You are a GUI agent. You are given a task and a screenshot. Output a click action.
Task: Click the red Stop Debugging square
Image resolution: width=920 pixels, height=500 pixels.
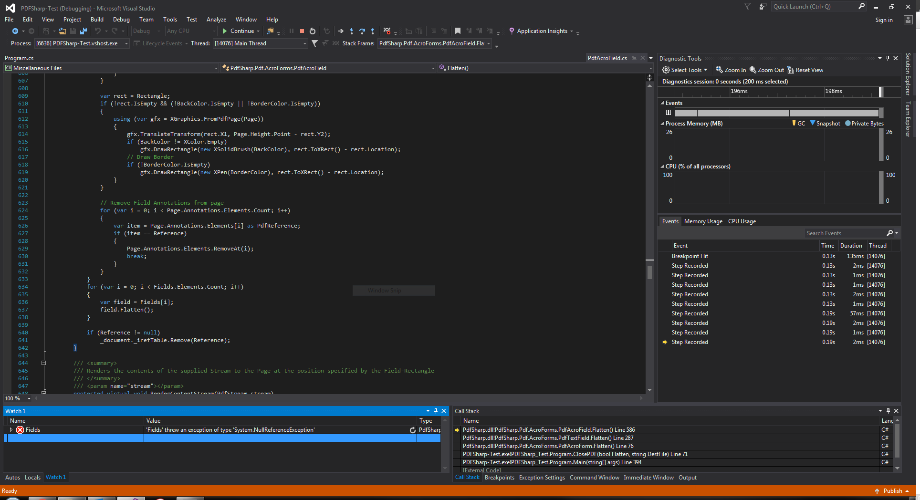(x=302, y=31)
